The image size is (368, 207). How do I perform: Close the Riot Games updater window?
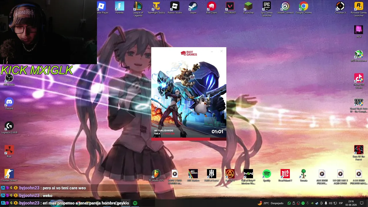pos(221,51)
